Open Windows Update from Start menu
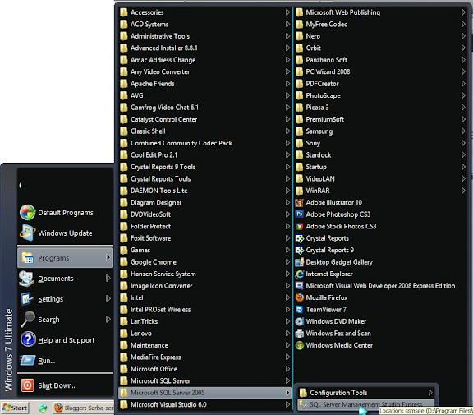 pyautogui.click(x=65, y=233)
